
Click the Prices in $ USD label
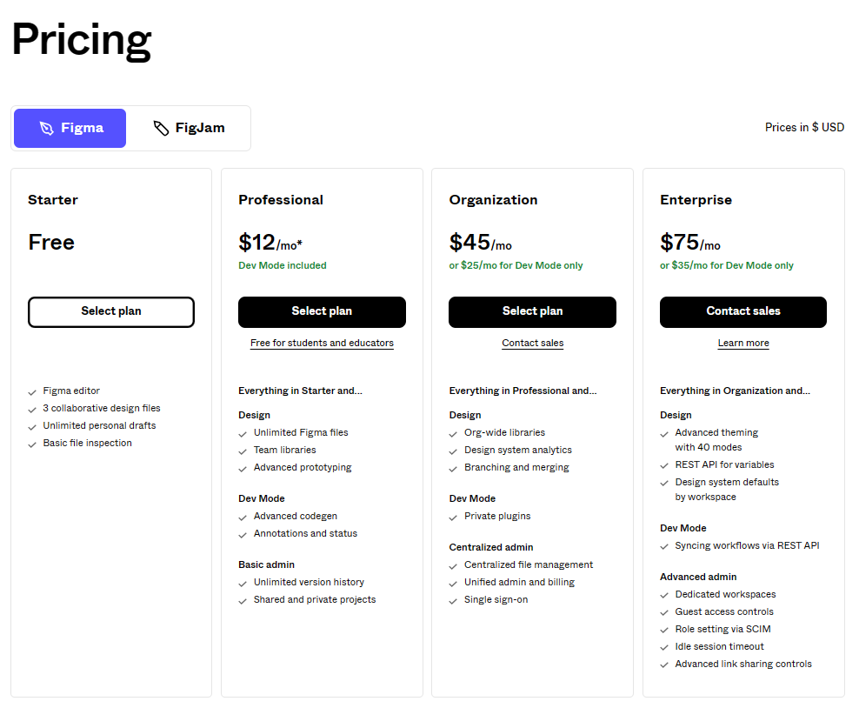click(804, 127)
